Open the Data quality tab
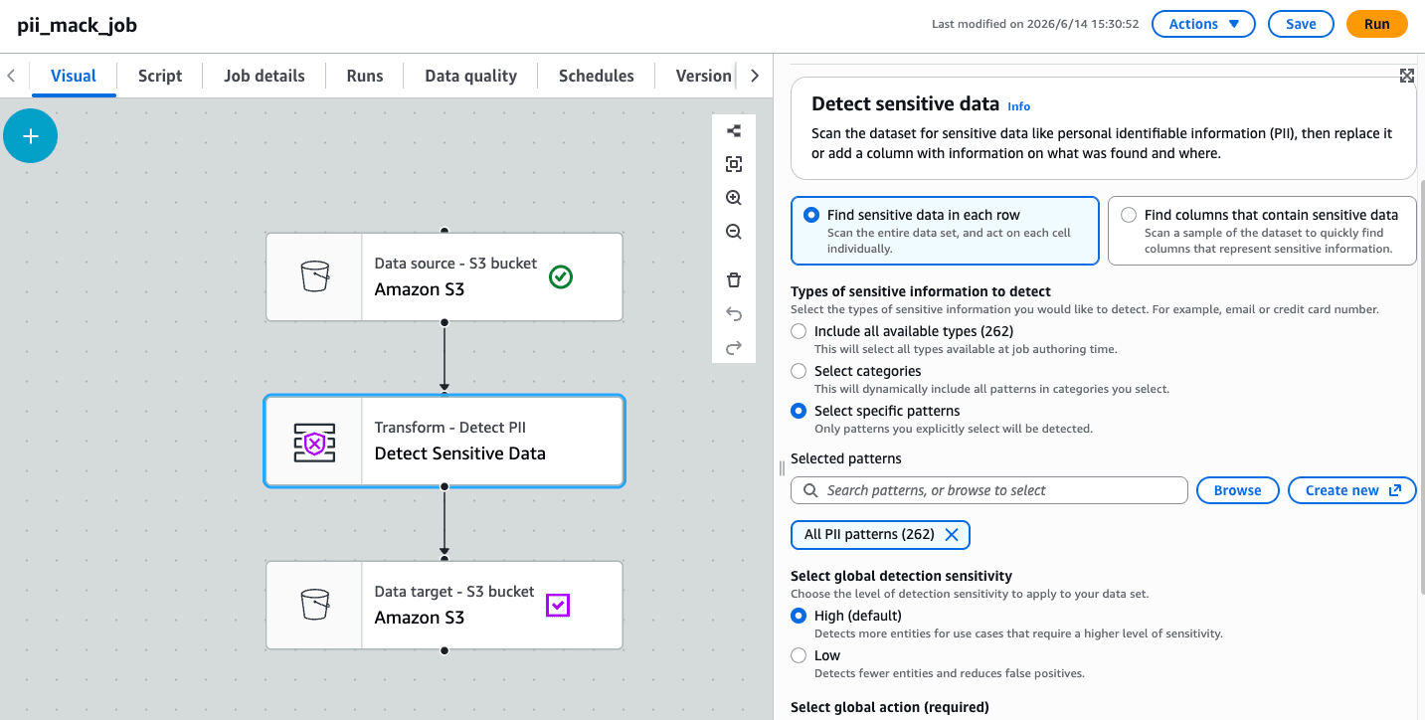The height and width of the screenshot is (720, 1425). point(470,76)
